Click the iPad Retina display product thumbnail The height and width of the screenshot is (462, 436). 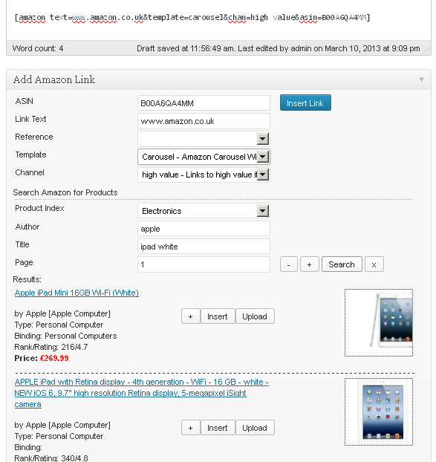(379, 411)
